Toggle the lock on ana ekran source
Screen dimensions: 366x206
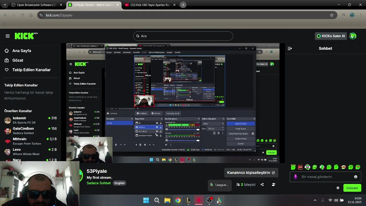point(161,131)
